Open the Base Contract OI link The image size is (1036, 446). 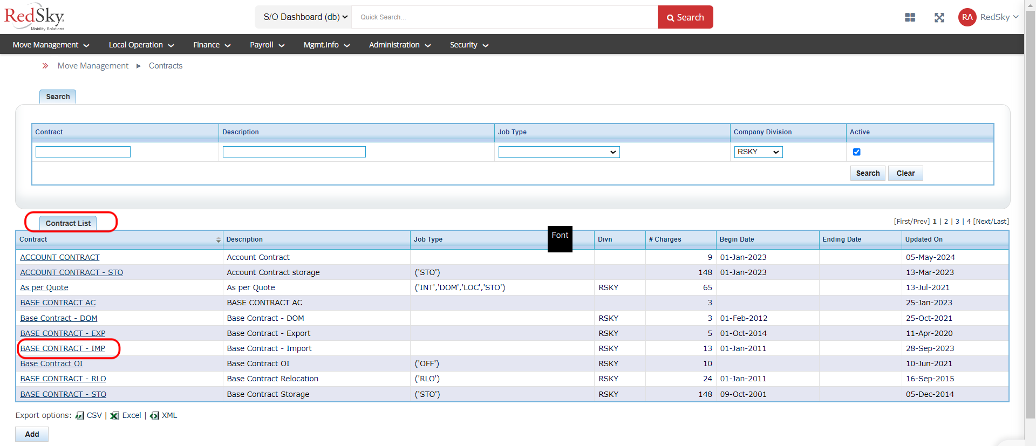coord(51,363)
